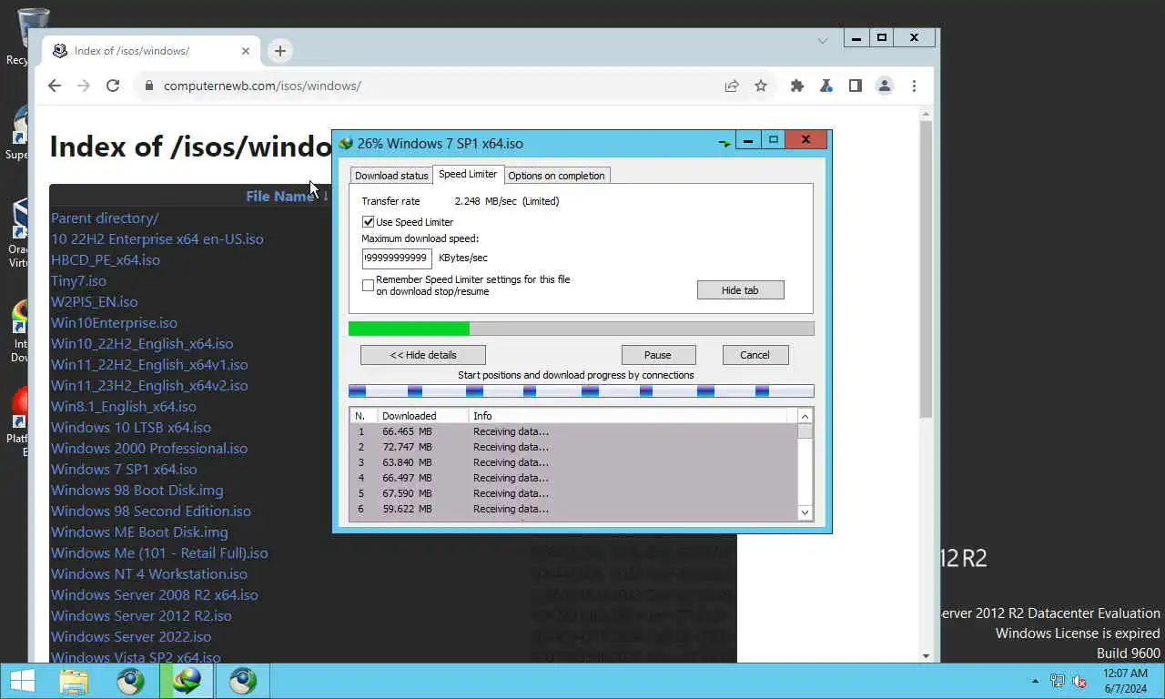Open tab search chevron in browser title bar
This screenshot has height=699, width=1165.
[823, 40]
